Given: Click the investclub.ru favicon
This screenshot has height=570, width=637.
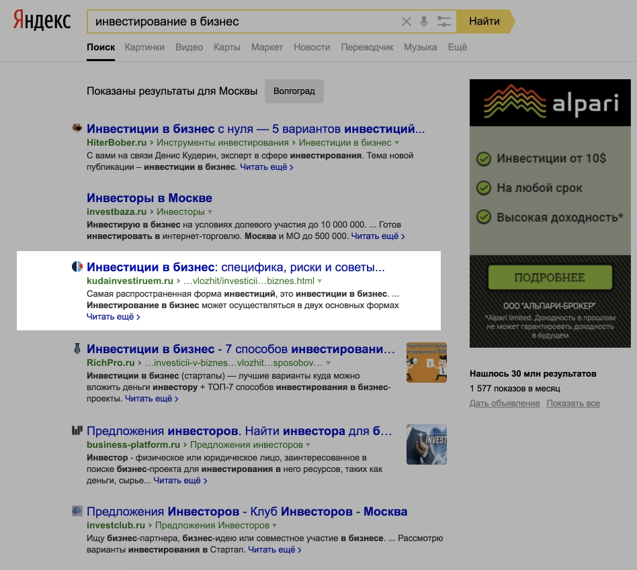Looking at the screenshot, I should tap(77, 511).
